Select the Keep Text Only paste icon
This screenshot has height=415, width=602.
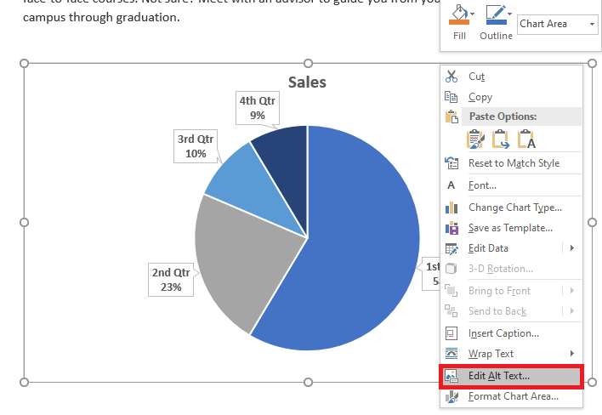coord(526,139)
